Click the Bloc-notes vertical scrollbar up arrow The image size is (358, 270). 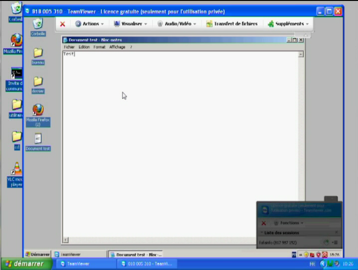(x=301, y=54)
